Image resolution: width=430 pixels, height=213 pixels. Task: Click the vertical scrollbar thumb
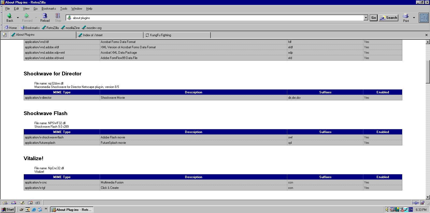428,72
